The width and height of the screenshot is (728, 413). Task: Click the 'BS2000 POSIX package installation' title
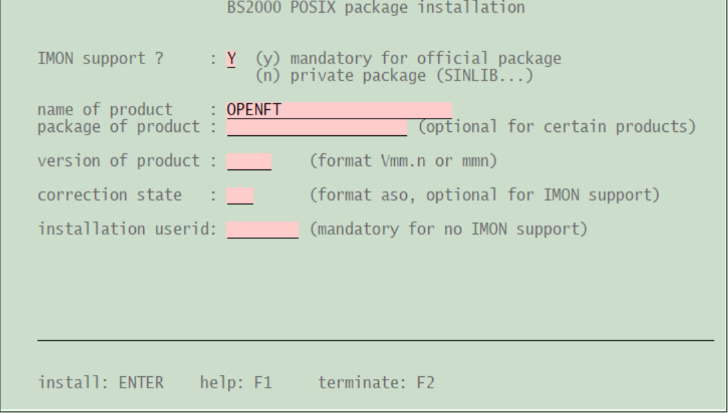[x=363, y=9]
